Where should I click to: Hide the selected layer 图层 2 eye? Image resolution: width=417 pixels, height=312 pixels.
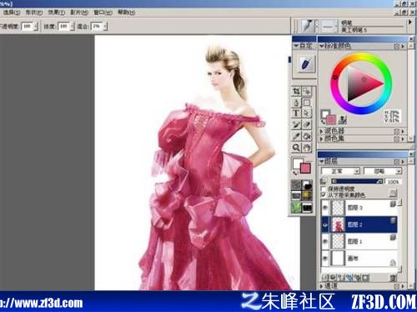325,224
